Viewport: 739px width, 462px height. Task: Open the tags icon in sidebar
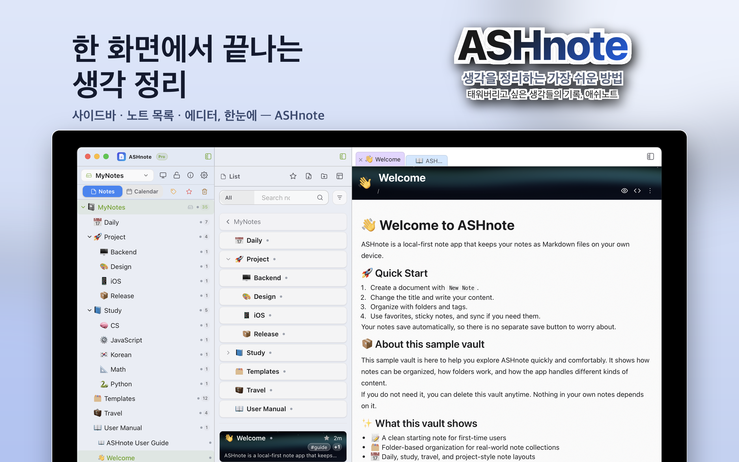click(173, 191)
